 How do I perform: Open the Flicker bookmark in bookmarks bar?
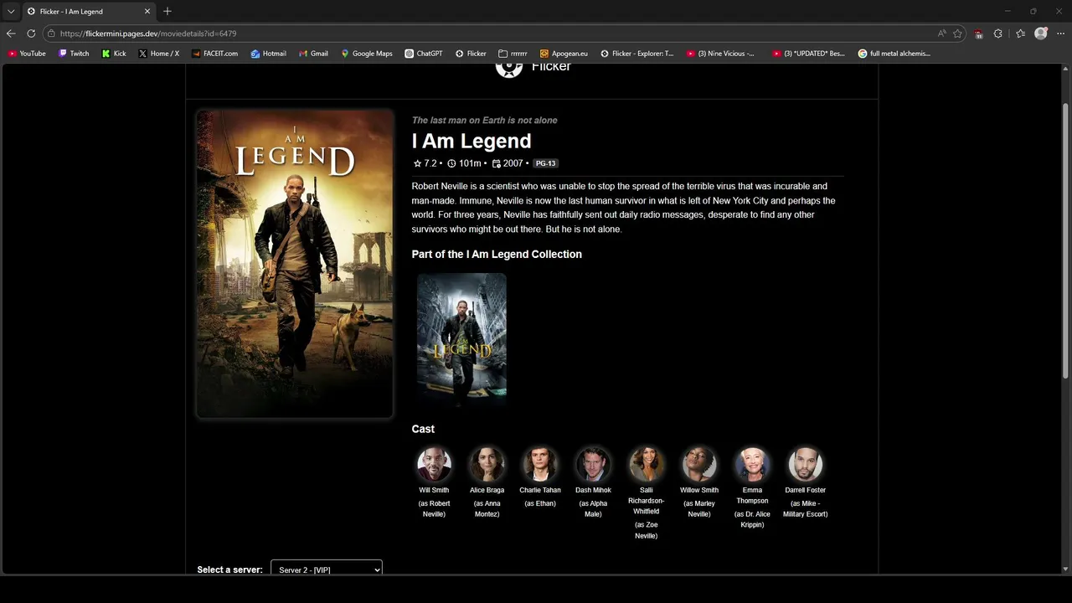pos(471,54)
